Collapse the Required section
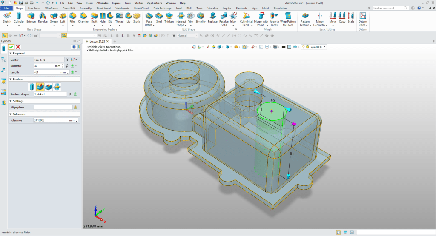This screenshot has width=436, height=236. [x=11, y=54]
